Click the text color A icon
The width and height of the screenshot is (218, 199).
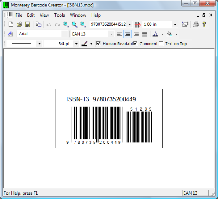click(155, 34)
